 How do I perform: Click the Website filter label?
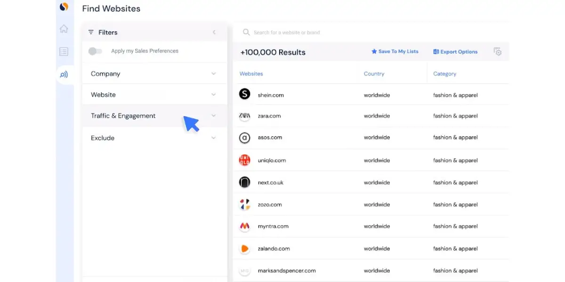coord(103,94)
